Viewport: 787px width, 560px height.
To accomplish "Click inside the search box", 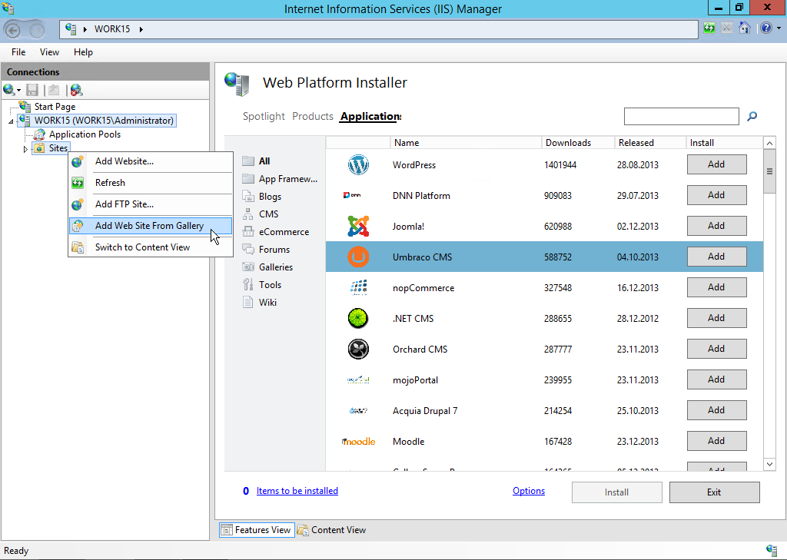I will (x=681, y=116).
